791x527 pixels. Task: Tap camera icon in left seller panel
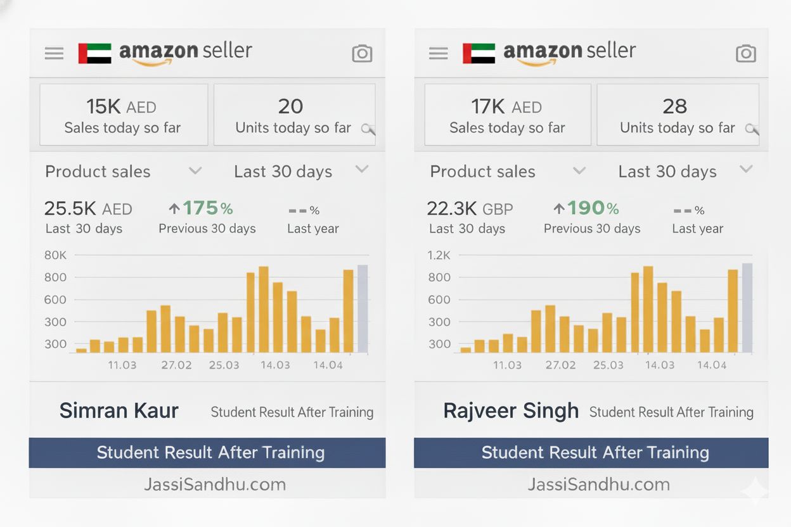pyautogui.click(x=362, y=53)
